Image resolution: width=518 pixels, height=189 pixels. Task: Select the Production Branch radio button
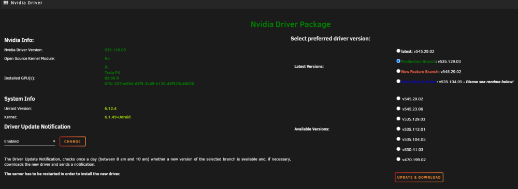(x=398, y=61)
